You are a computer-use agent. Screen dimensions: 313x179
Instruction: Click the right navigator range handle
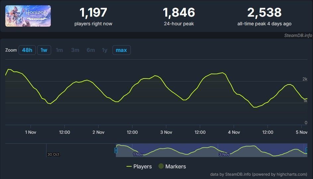[x=306, y=150]
